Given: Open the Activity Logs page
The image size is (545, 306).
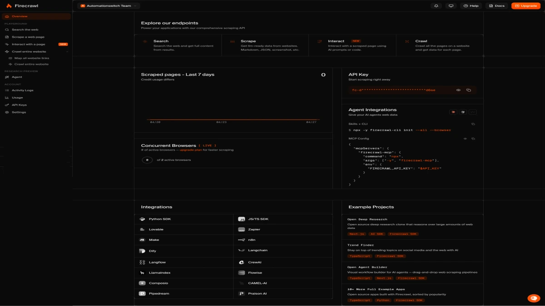Looking at the screenshot, I should tap(22, 90).
